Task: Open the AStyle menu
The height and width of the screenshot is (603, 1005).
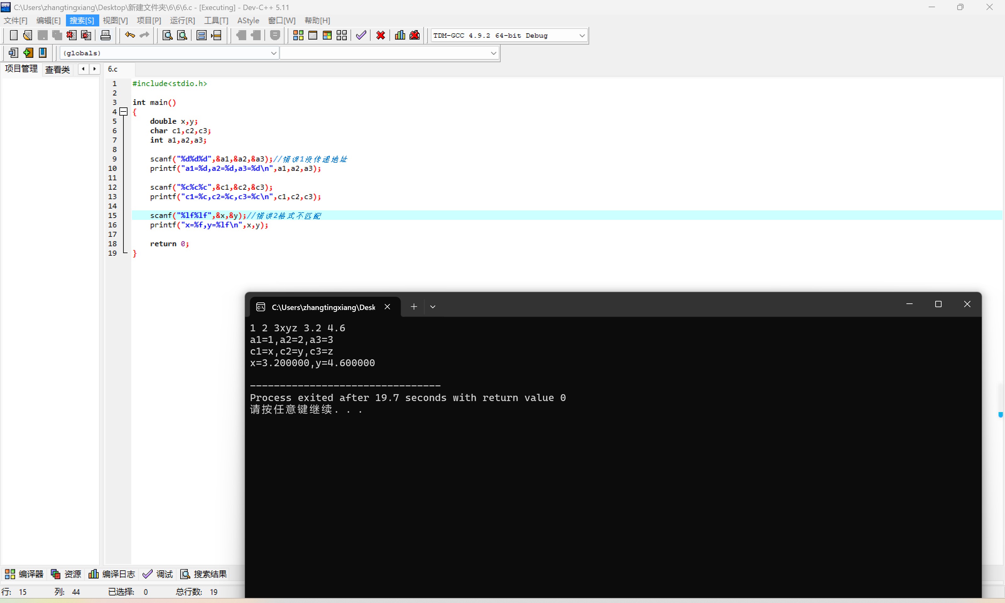Action: [x=248, y=20]
